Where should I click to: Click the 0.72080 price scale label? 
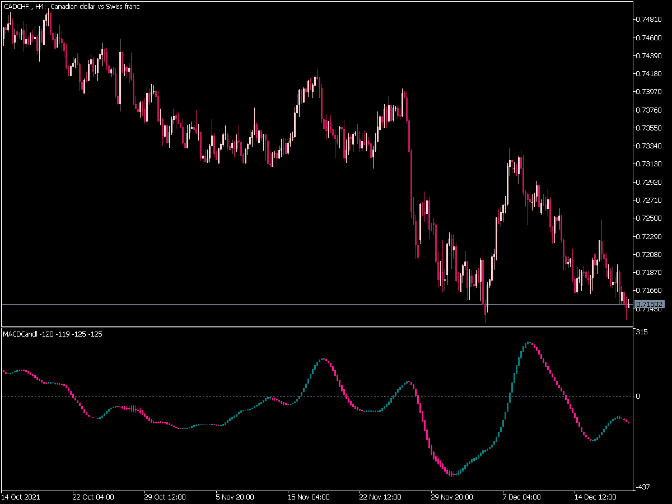[x=648, y=254]
